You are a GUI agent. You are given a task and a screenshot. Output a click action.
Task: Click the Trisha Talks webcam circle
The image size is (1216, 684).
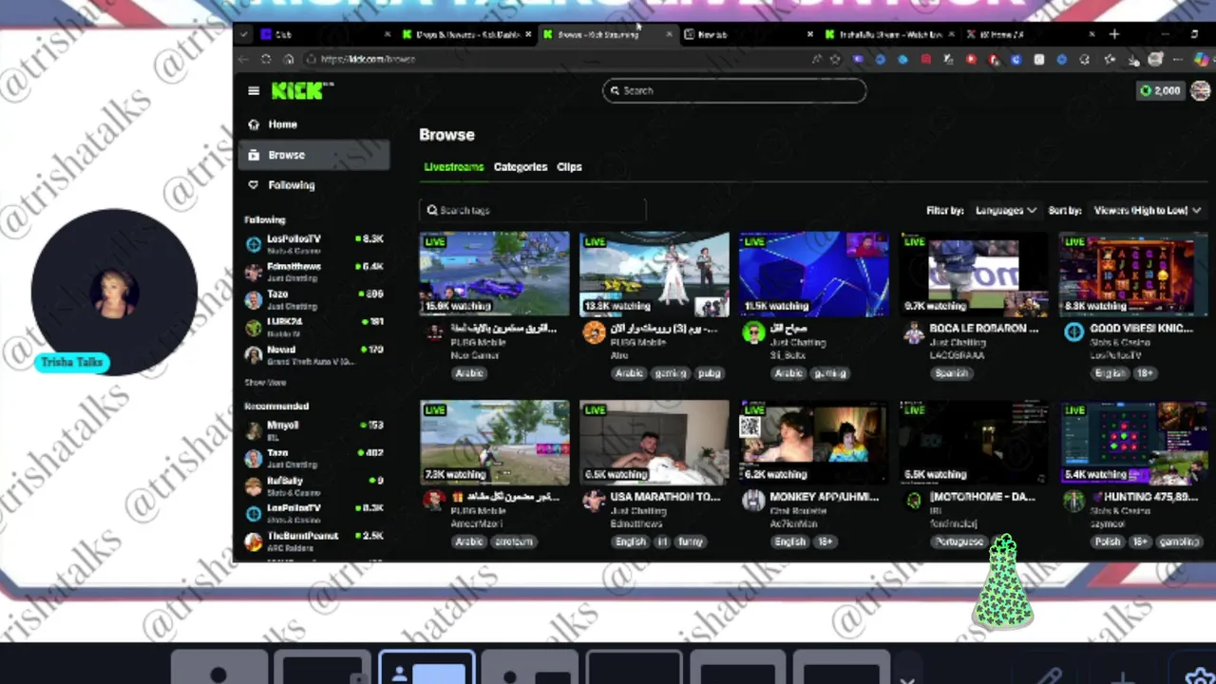coord(114,293)
